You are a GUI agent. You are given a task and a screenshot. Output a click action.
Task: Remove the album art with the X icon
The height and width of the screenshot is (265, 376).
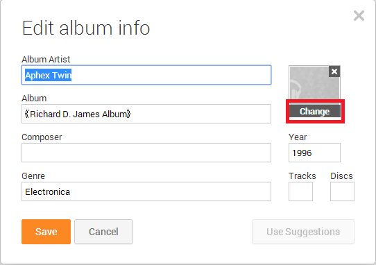click(334, 71)
